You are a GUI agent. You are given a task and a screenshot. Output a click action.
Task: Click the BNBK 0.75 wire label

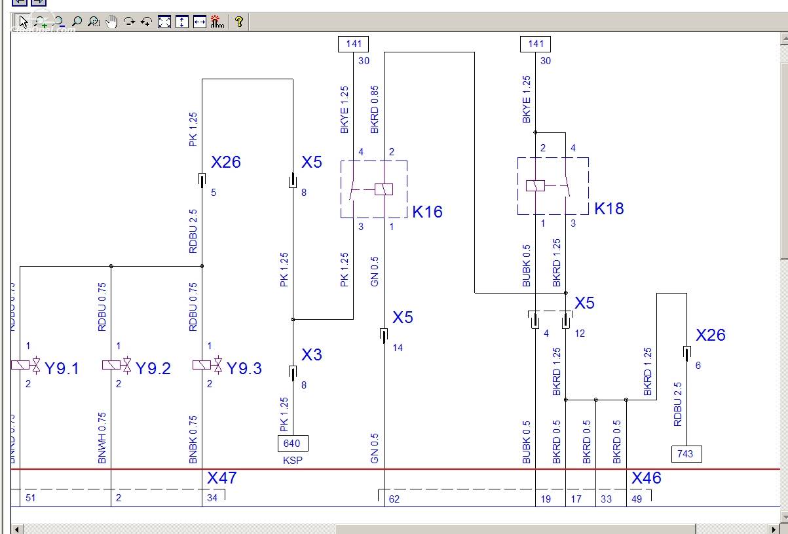193,439
